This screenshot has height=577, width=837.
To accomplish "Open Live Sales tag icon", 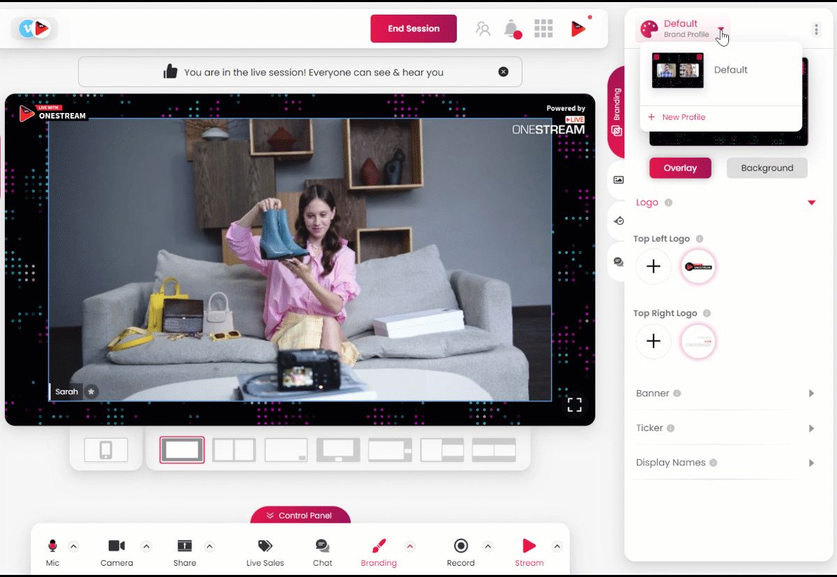I will (265, 546).
